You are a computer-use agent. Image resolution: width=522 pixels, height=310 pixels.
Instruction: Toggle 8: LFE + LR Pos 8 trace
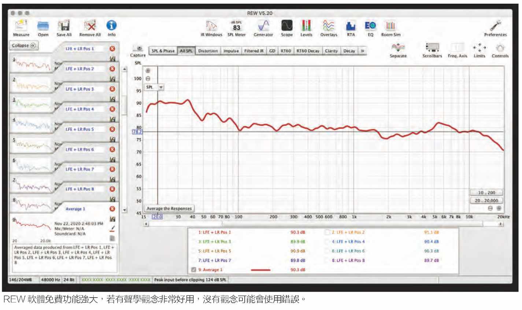pos(327,261)
